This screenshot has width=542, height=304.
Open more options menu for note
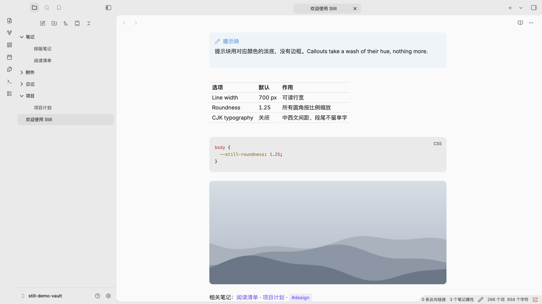pyautogui.click(x=531, y=23)
